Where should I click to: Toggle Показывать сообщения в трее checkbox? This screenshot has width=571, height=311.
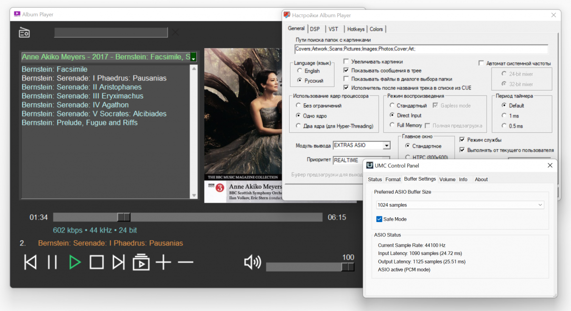coord(346,70)
